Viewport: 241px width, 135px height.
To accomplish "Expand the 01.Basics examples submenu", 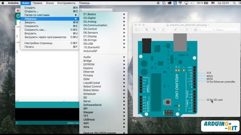I will pos(104,14).
